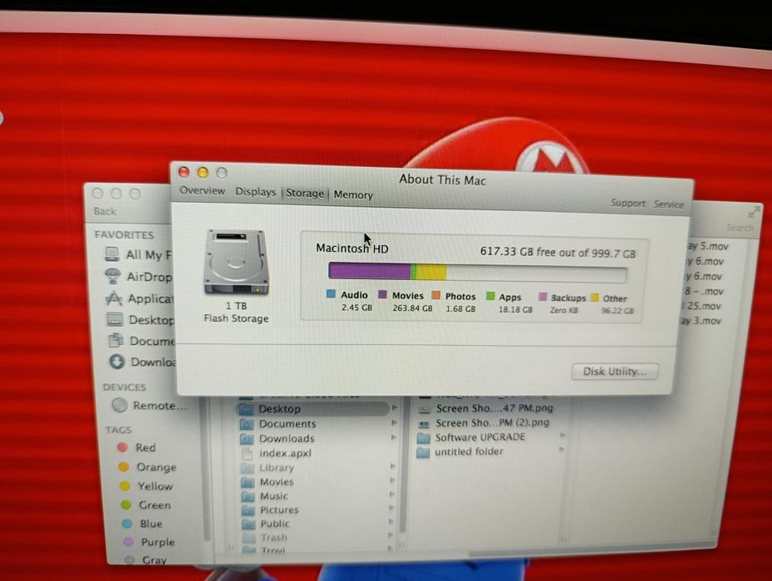
Task: Expand the Movies folder arrow
Action: [392, 480]
